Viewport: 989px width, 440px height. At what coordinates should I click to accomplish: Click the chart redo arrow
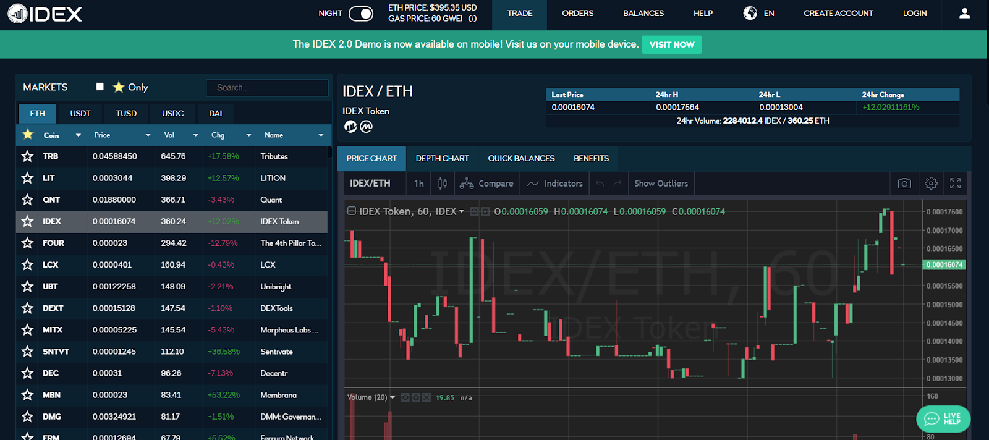[617, 184]
